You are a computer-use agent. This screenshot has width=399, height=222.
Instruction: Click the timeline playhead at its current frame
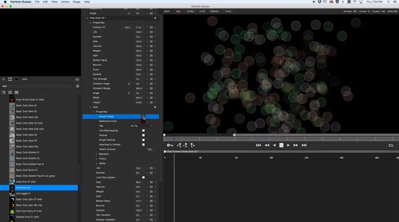[x=174, y=139]
